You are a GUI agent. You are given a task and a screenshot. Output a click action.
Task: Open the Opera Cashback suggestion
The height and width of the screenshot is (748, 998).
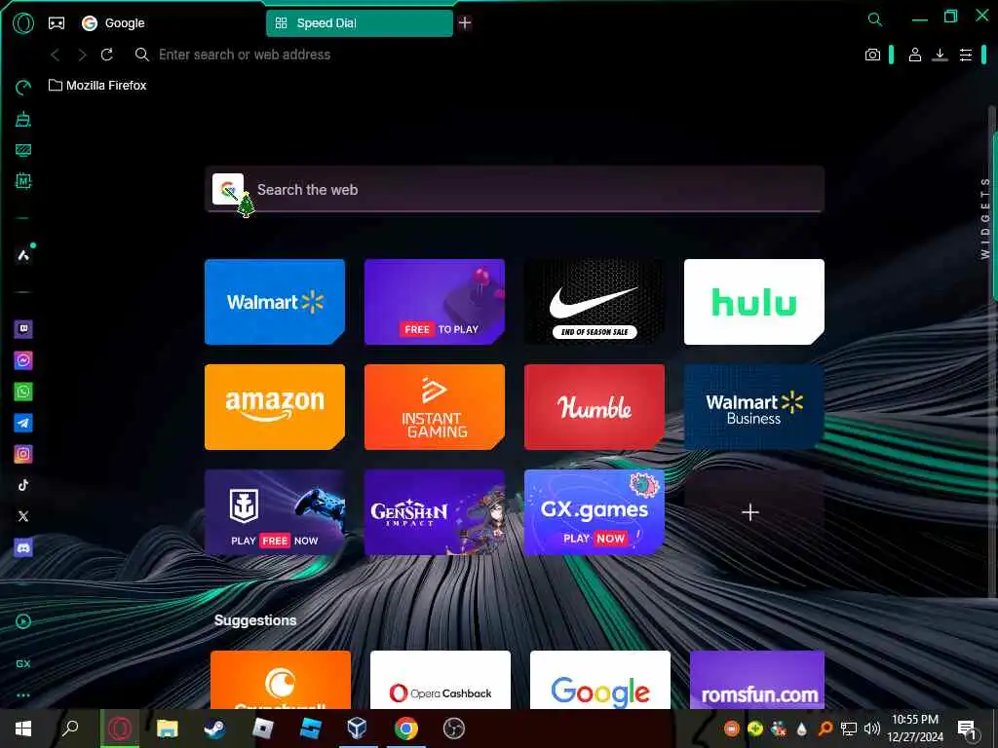coord(441,679)
